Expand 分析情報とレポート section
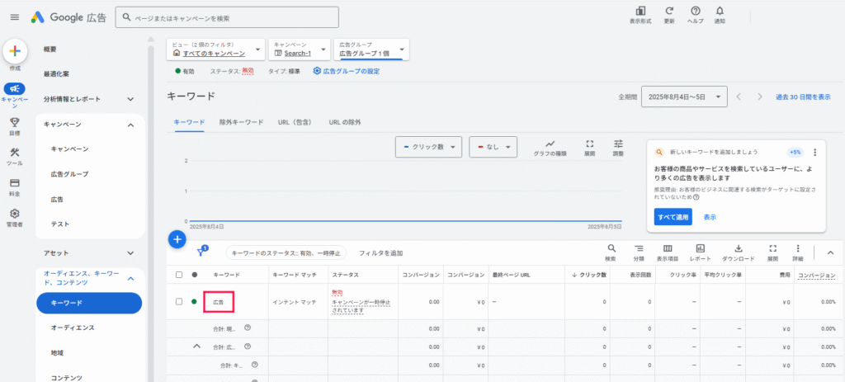This screenshot has height=382, width=845. (x=130, y=99)
